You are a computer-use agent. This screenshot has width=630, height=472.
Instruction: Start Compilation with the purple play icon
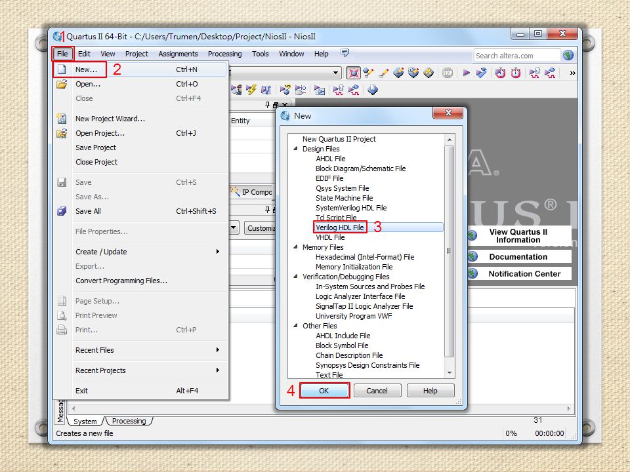coord(466,73)
